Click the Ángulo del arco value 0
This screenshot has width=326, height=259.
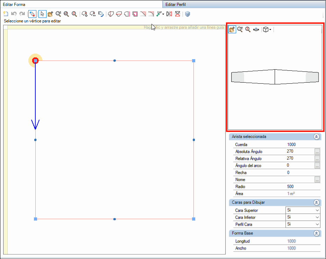pos(288,165)
